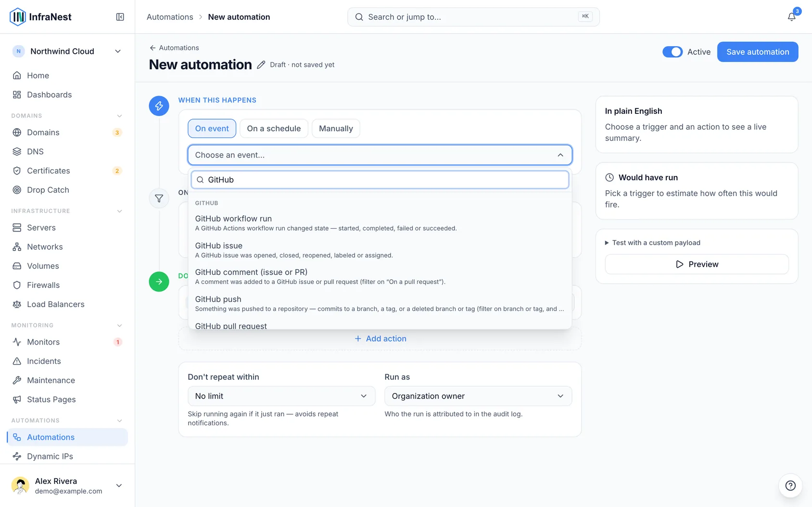Viewport: 812px width, 507px height.
Task: Collapse the Automations sidebar section
Action: pos(119,420)
